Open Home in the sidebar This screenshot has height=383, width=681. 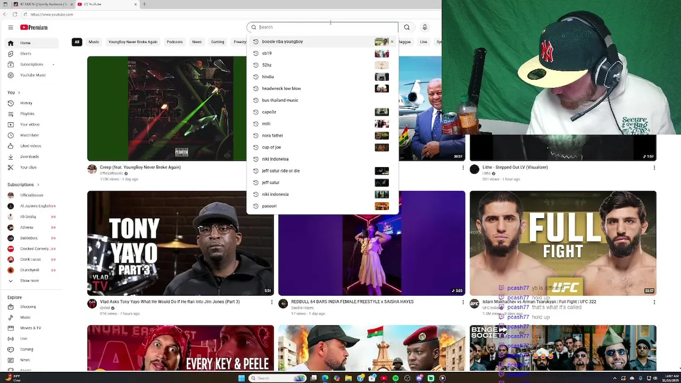point(32,43)
